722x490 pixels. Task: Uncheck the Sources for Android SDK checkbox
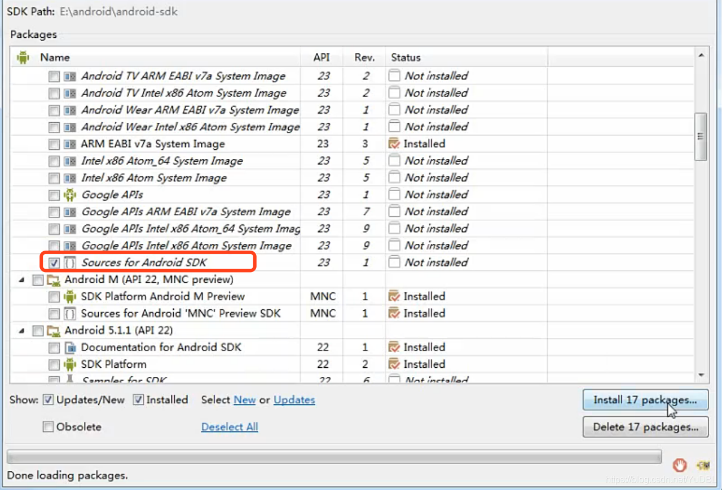click(54, 262)
